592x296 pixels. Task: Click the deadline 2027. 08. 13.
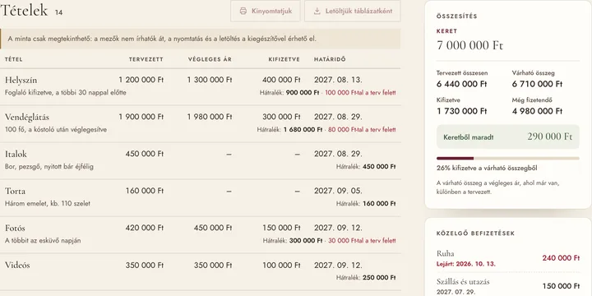click(338, 80)
